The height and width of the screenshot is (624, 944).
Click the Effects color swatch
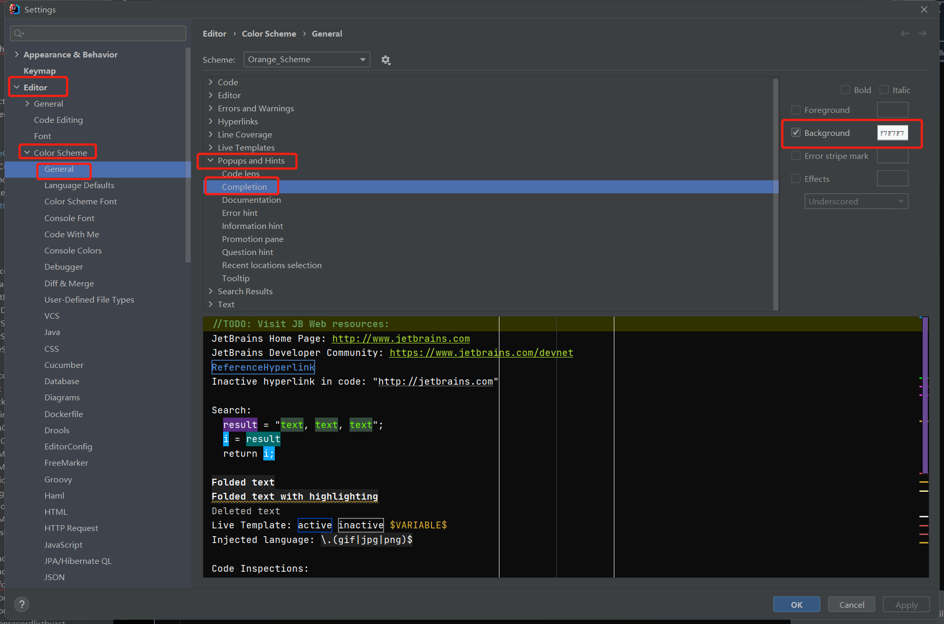(892, 179)
